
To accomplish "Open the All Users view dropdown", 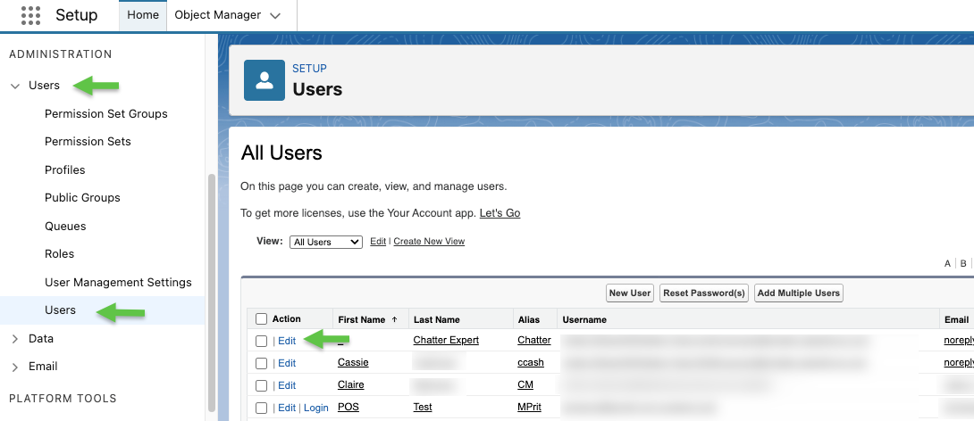I will (326, 242).
